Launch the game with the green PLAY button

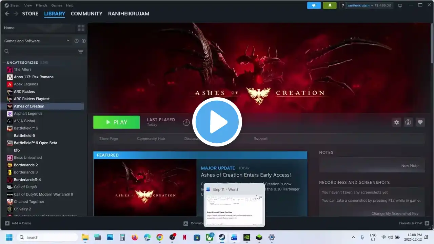click(x=116, y=122)
